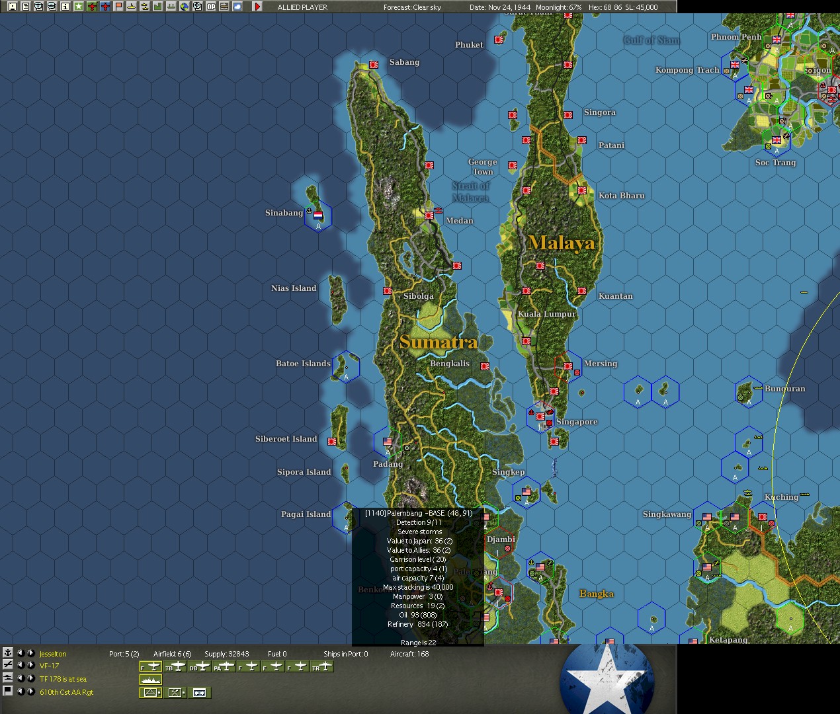
Task: Select the DB dive bomber squadron icon
Action: pyautogui.click(x=200, y=667)
